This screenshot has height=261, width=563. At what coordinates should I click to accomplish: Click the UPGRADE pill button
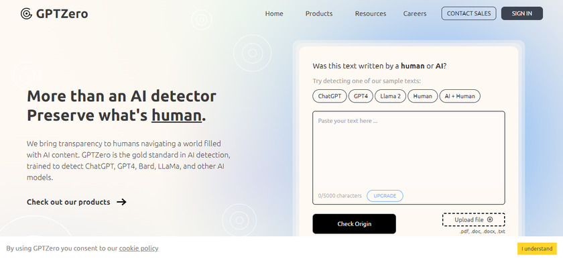coord(385,196)
